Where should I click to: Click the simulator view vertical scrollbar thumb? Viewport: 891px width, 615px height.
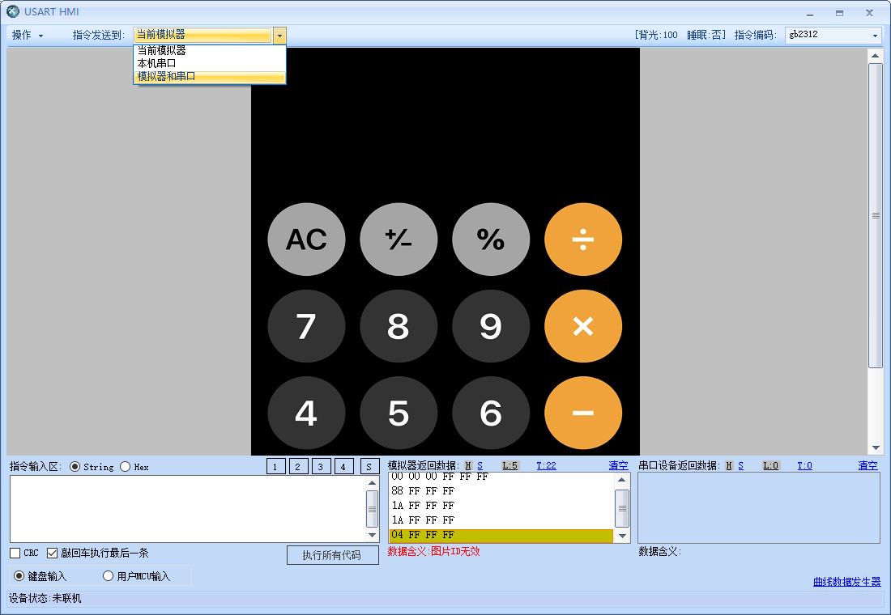coord(875,215)
